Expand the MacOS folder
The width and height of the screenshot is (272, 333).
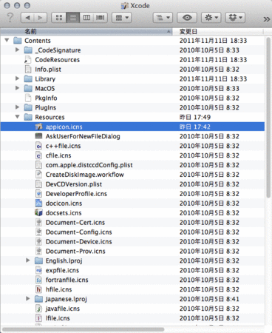point(17,88)
